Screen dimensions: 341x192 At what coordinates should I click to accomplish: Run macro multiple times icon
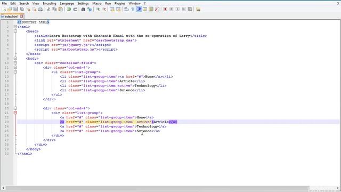point(183,9)
